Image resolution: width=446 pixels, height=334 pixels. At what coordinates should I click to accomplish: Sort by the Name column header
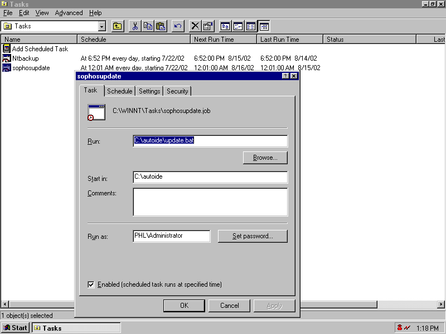[x=39, y=39]
